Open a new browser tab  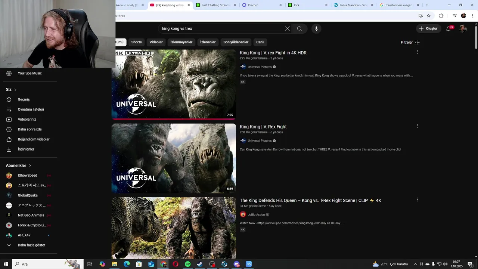click(x=427, y=5)
